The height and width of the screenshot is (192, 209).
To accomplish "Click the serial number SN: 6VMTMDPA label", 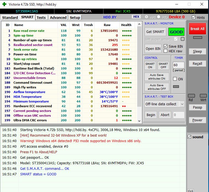I will 79,11.
